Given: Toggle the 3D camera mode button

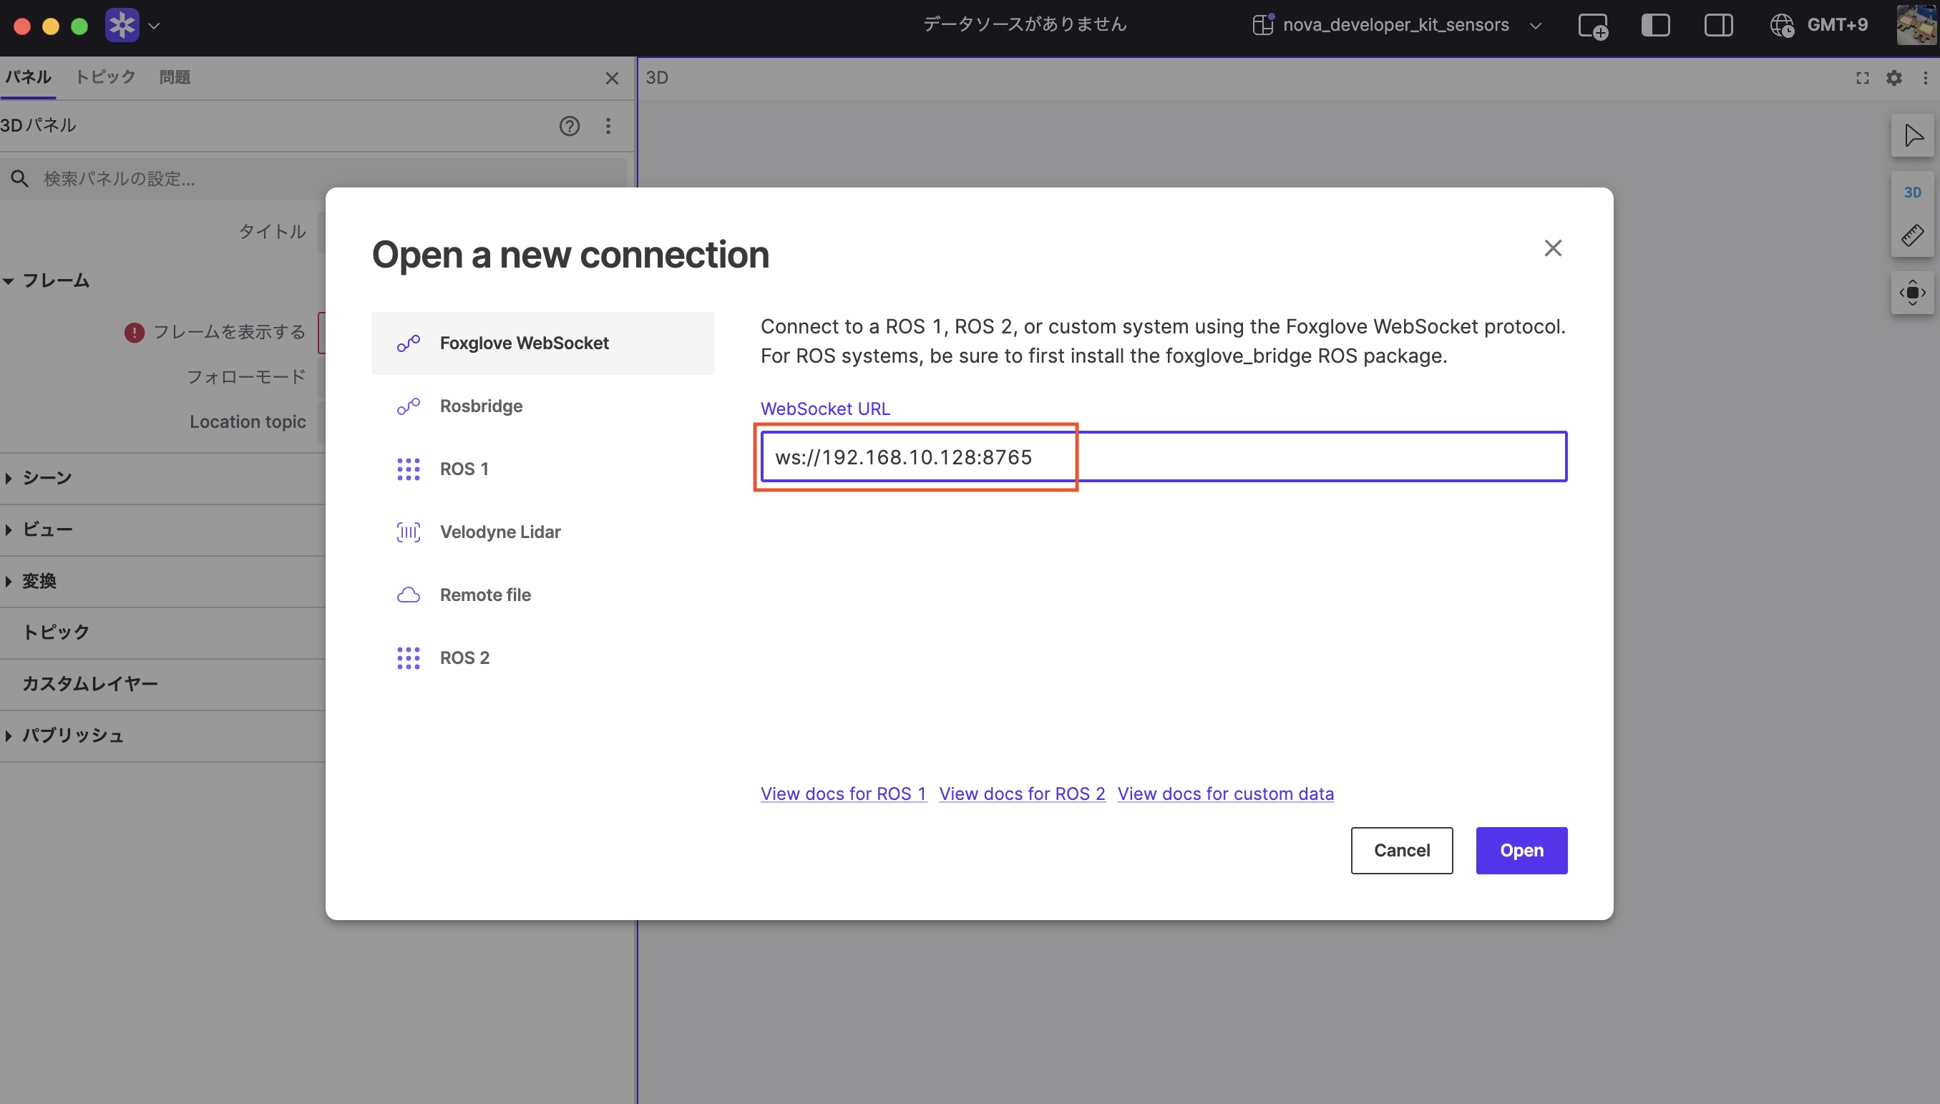Looking at the screenshot, I should (x=1913, y=192).
